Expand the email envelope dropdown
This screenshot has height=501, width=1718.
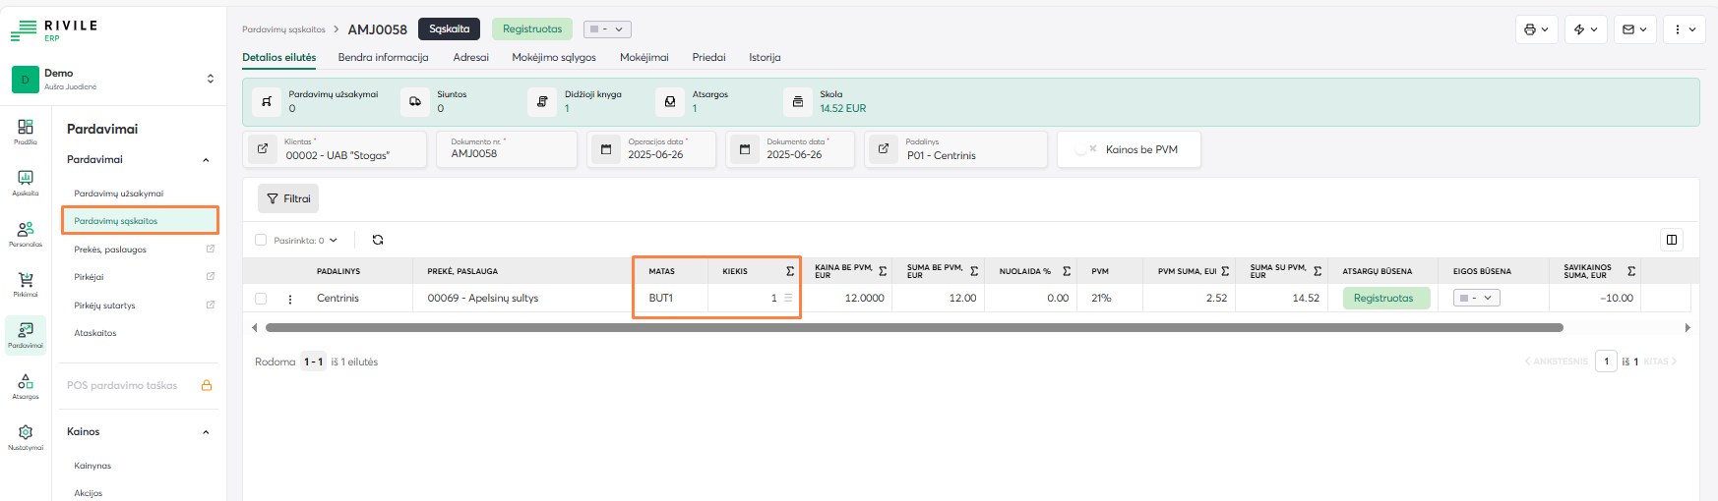(1634, 29)
